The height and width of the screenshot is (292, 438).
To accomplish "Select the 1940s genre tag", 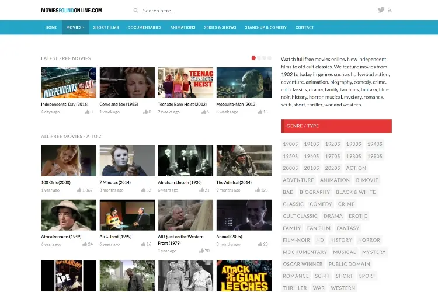I will pyautogui.click(x=374, y=144).
